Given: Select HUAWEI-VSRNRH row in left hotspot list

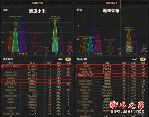Looking at the screenshot, I should click(x=37, y=66).
